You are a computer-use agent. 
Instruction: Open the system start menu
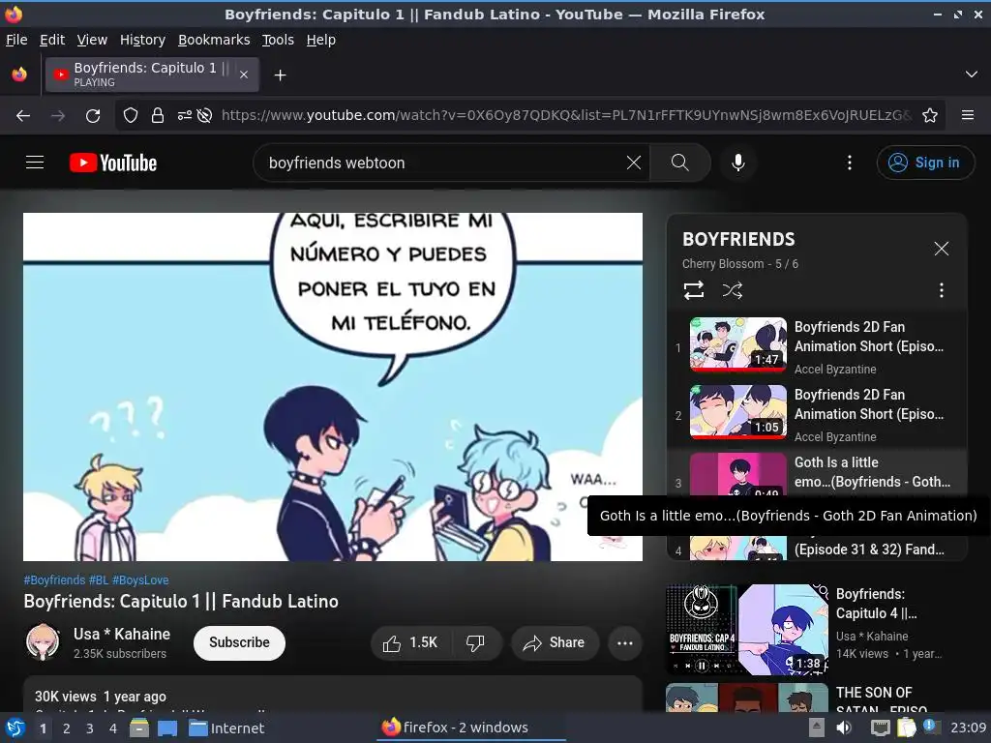tap(15, 728)
